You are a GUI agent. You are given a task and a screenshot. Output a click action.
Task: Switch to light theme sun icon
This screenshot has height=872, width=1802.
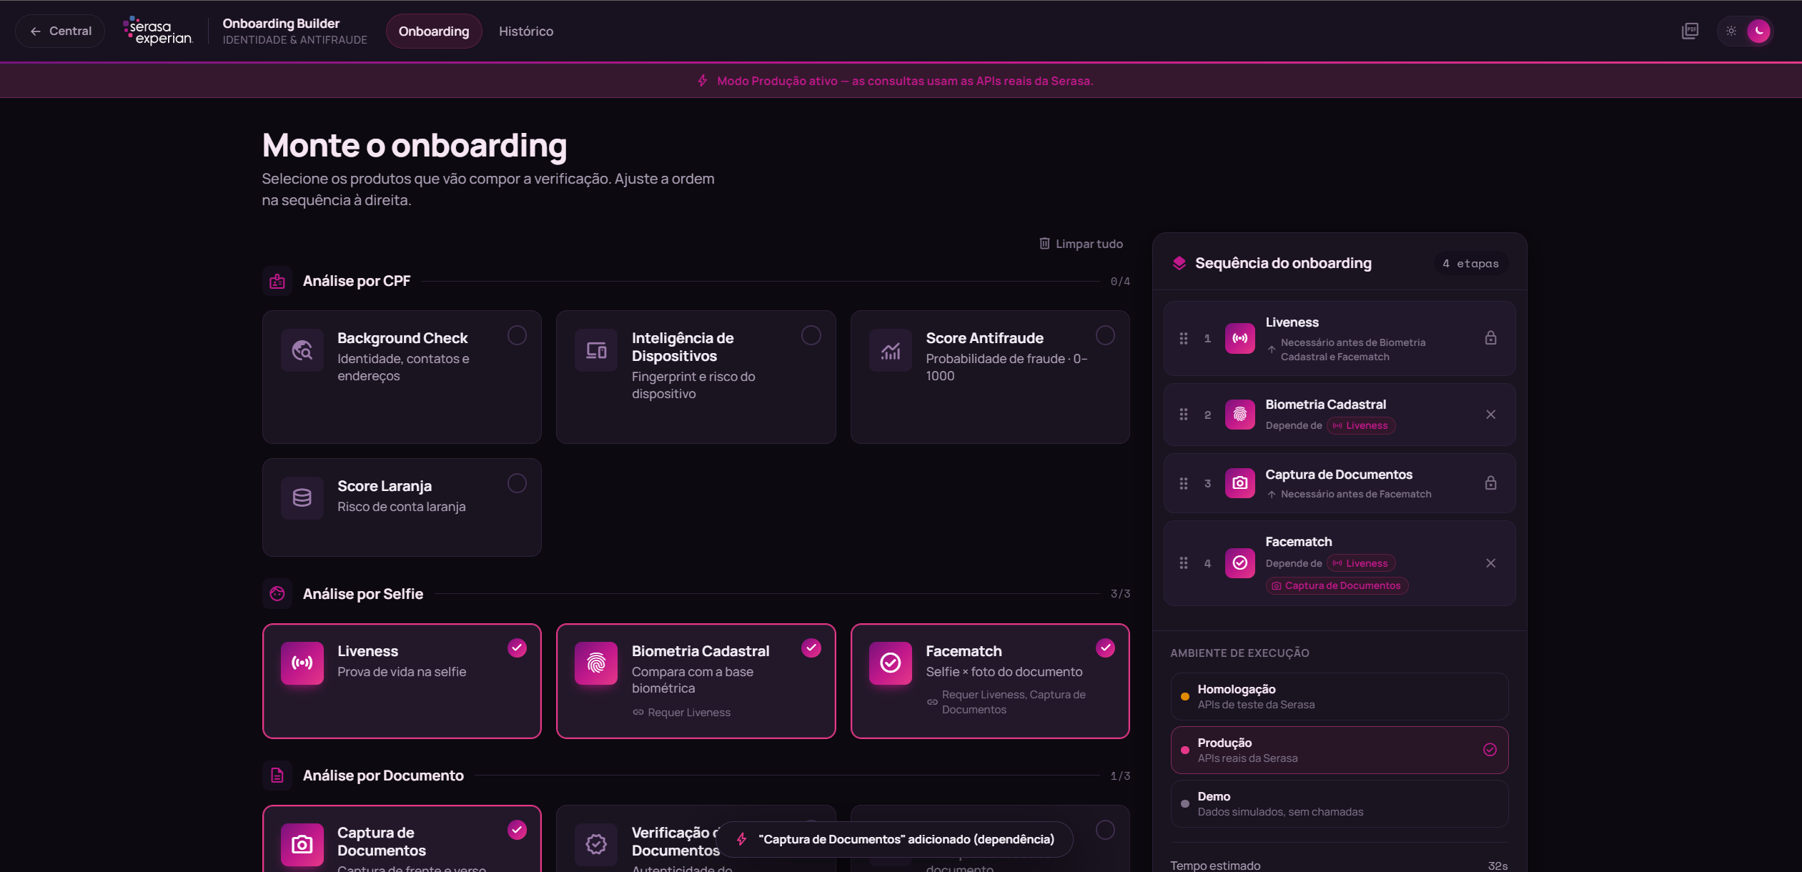click(1731, 31)
